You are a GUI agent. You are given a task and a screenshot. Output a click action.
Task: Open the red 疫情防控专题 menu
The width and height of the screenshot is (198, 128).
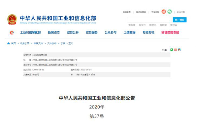pos(170,32)
